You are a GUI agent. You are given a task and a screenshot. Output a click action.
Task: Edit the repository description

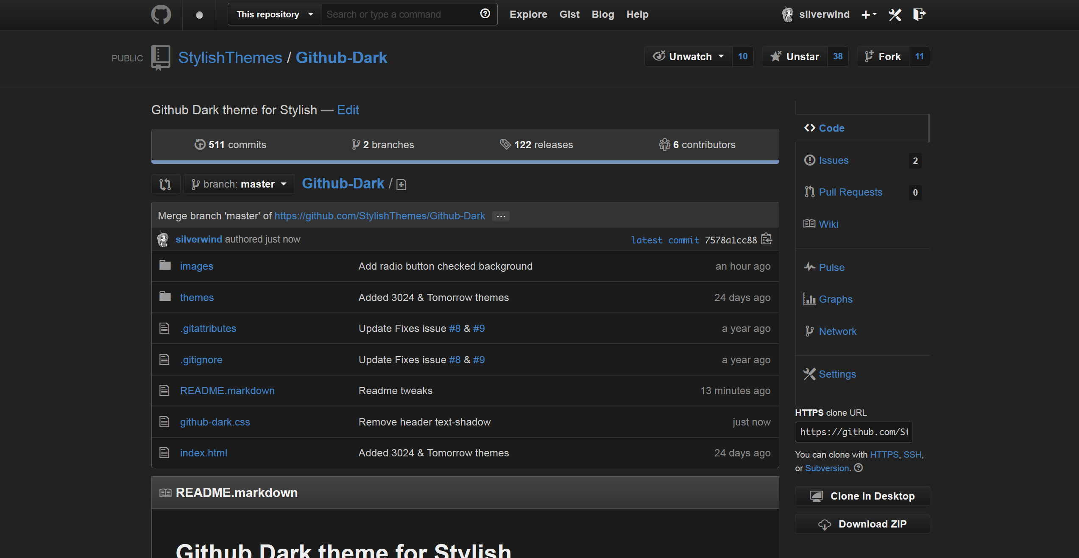(x=348, y=110)
